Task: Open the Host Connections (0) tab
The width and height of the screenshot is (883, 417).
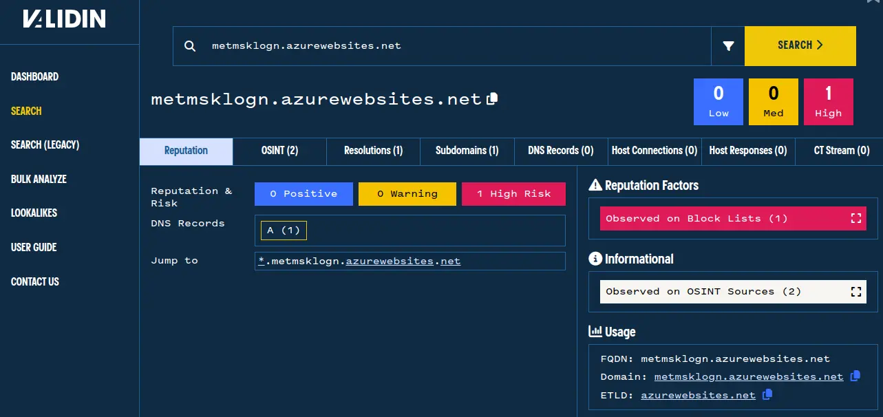Action: pos(654,151)
